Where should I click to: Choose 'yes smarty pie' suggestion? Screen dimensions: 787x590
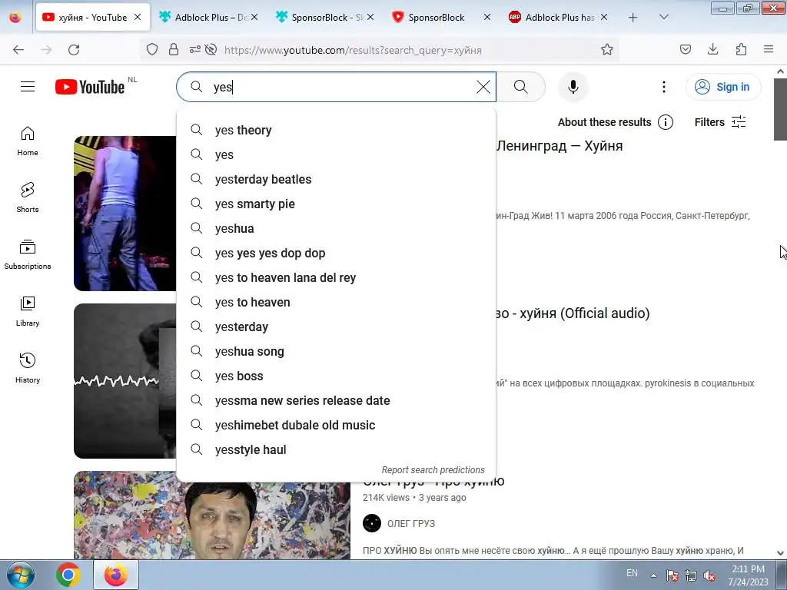[336, 204]
